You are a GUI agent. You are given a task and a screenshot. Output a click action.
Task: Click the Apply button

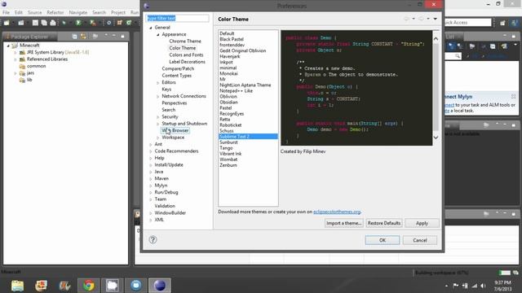(x=422, y=223)
